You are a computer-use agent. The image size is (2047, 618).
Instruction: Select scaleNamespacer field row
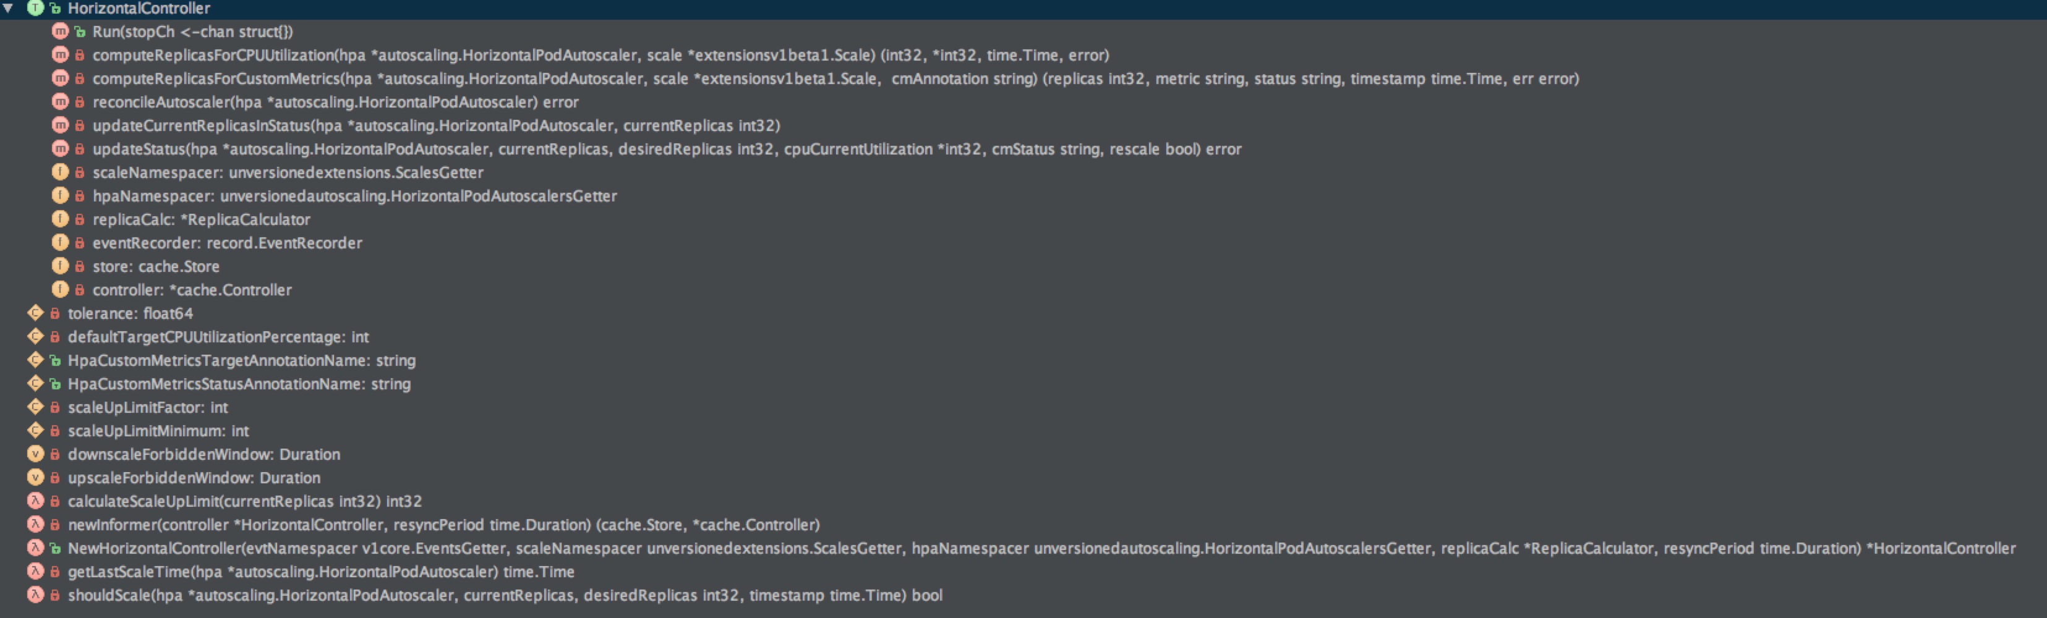coord(288,172)
